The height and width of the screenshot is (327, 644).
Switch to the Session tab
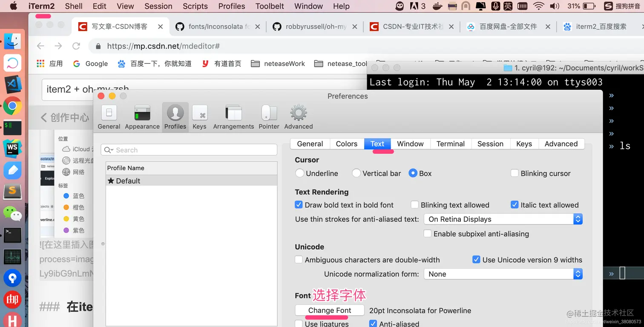click(x=490, y=144)
